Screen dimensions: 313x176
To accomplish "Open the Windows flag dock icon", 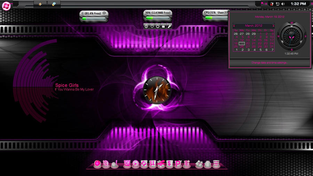I will point(199,164).
